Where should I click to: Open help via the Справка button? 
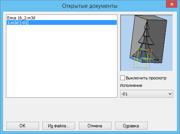[x=131, y=126]
